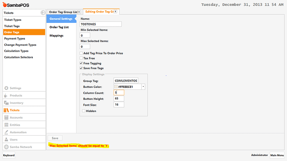Open the on-screen Keyboard button
Screen dimensions: 287x161
click(9, 155)
